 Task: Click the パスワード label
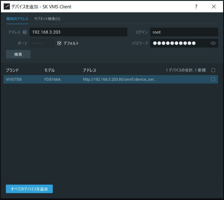140,43
